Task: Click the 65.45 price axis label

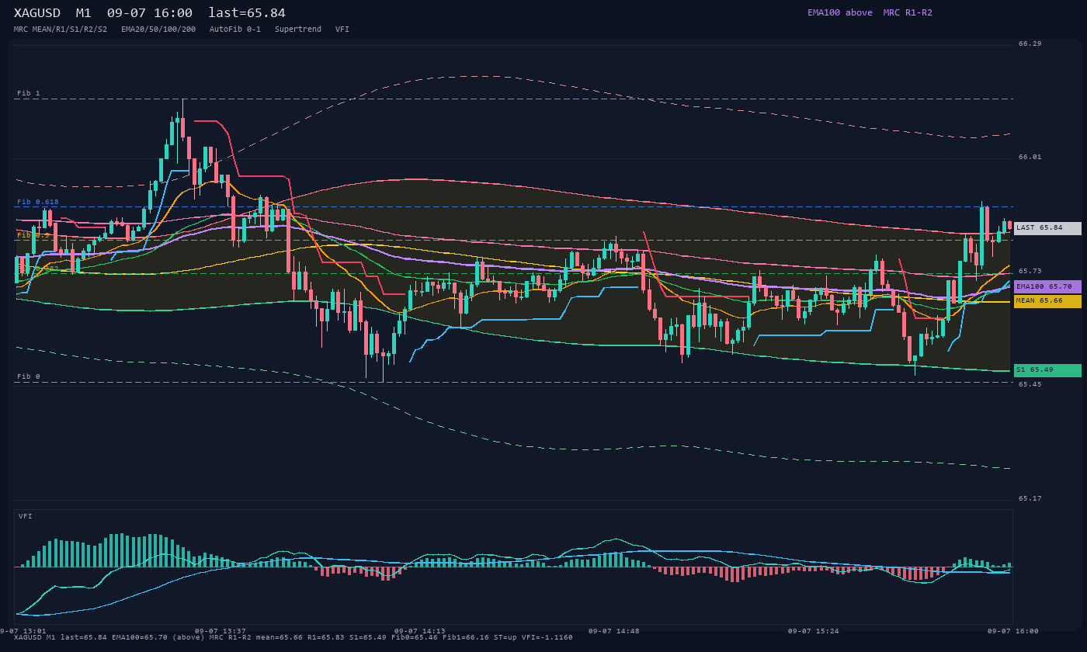Action: (1030, 384)
